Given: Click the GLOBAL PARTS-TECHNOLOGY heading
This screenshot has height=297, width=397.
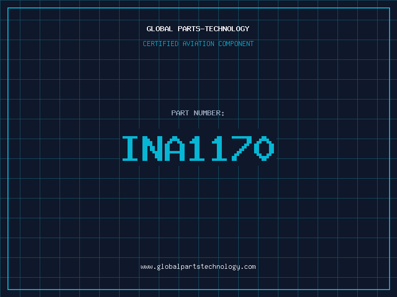Looking at the screenshot, I should point(198,29).
